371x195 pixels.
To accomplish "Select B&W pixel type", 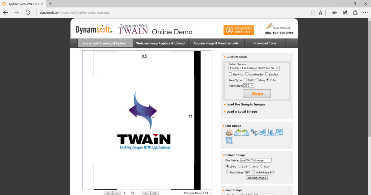I will (246, 80).
